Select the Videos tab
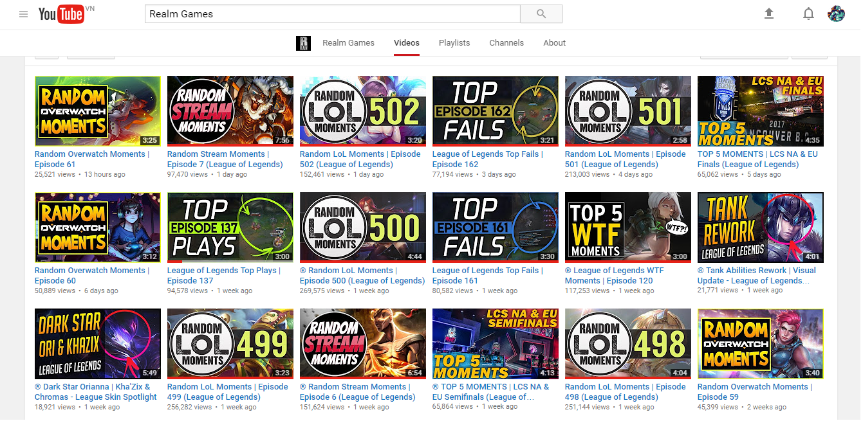This screenshot has height=421, width=863. pos(407,43)
